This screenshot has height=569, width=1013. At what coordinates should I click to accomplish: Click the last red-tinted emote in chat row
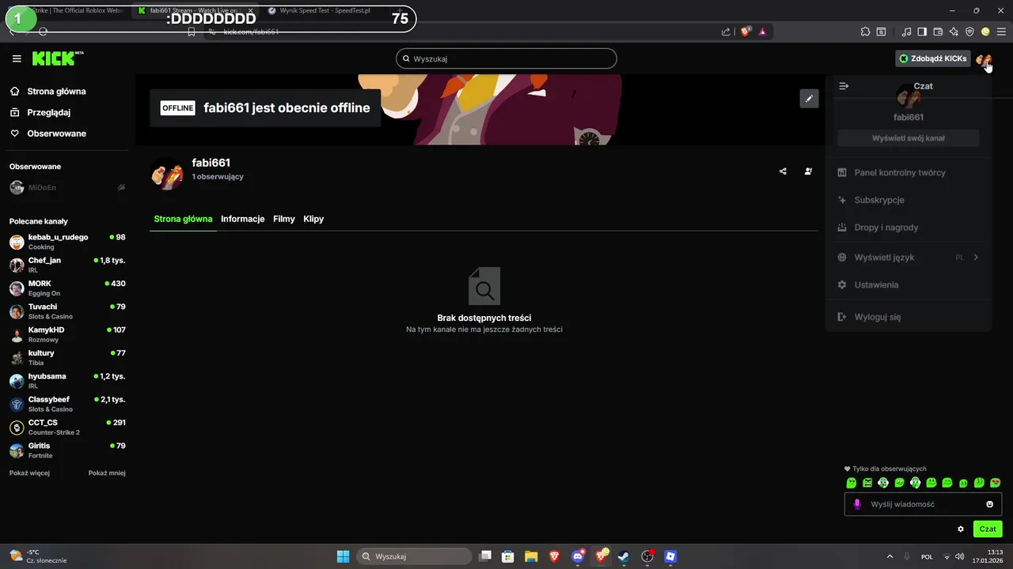tap(996, 483)
